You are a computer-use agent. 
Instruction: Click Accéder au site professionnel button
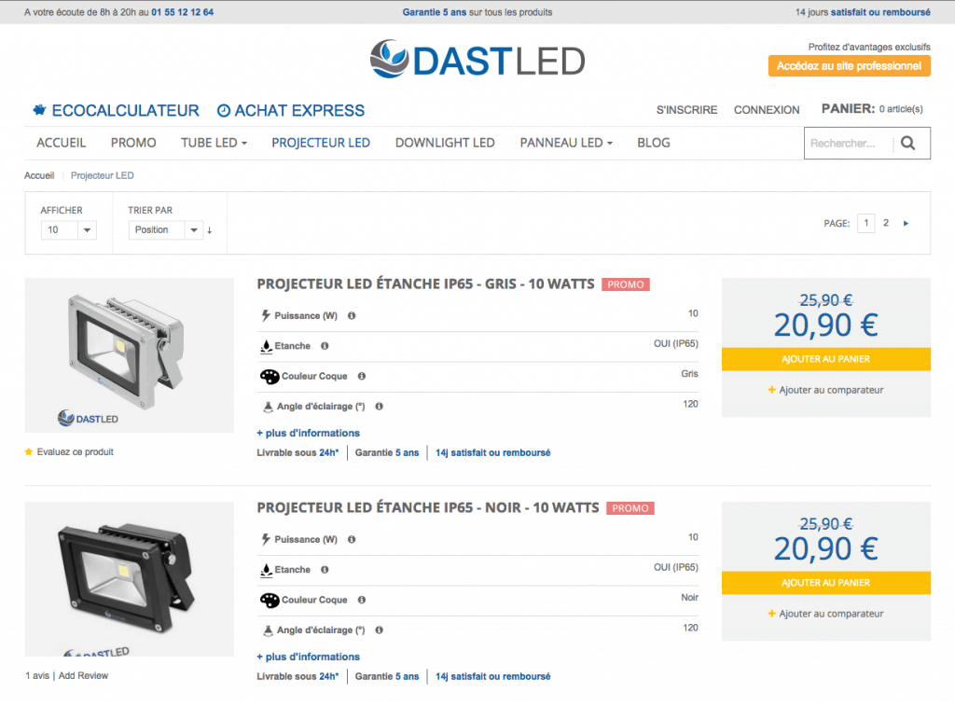[849, 66]
